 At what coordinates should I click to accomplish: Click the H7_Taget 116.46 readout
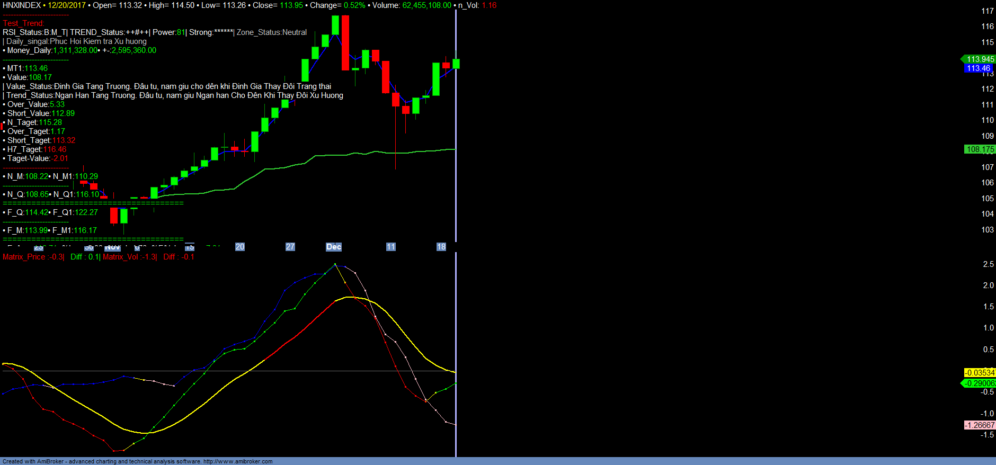[37, 149]
